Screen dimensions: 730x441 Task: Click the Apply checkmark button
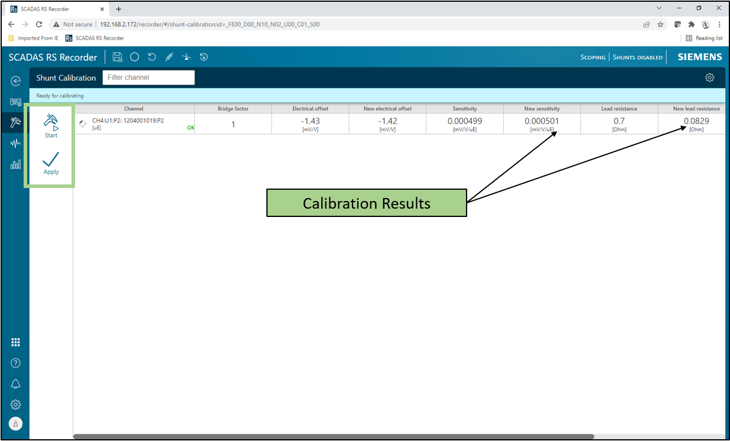click(x=51, y=160)
